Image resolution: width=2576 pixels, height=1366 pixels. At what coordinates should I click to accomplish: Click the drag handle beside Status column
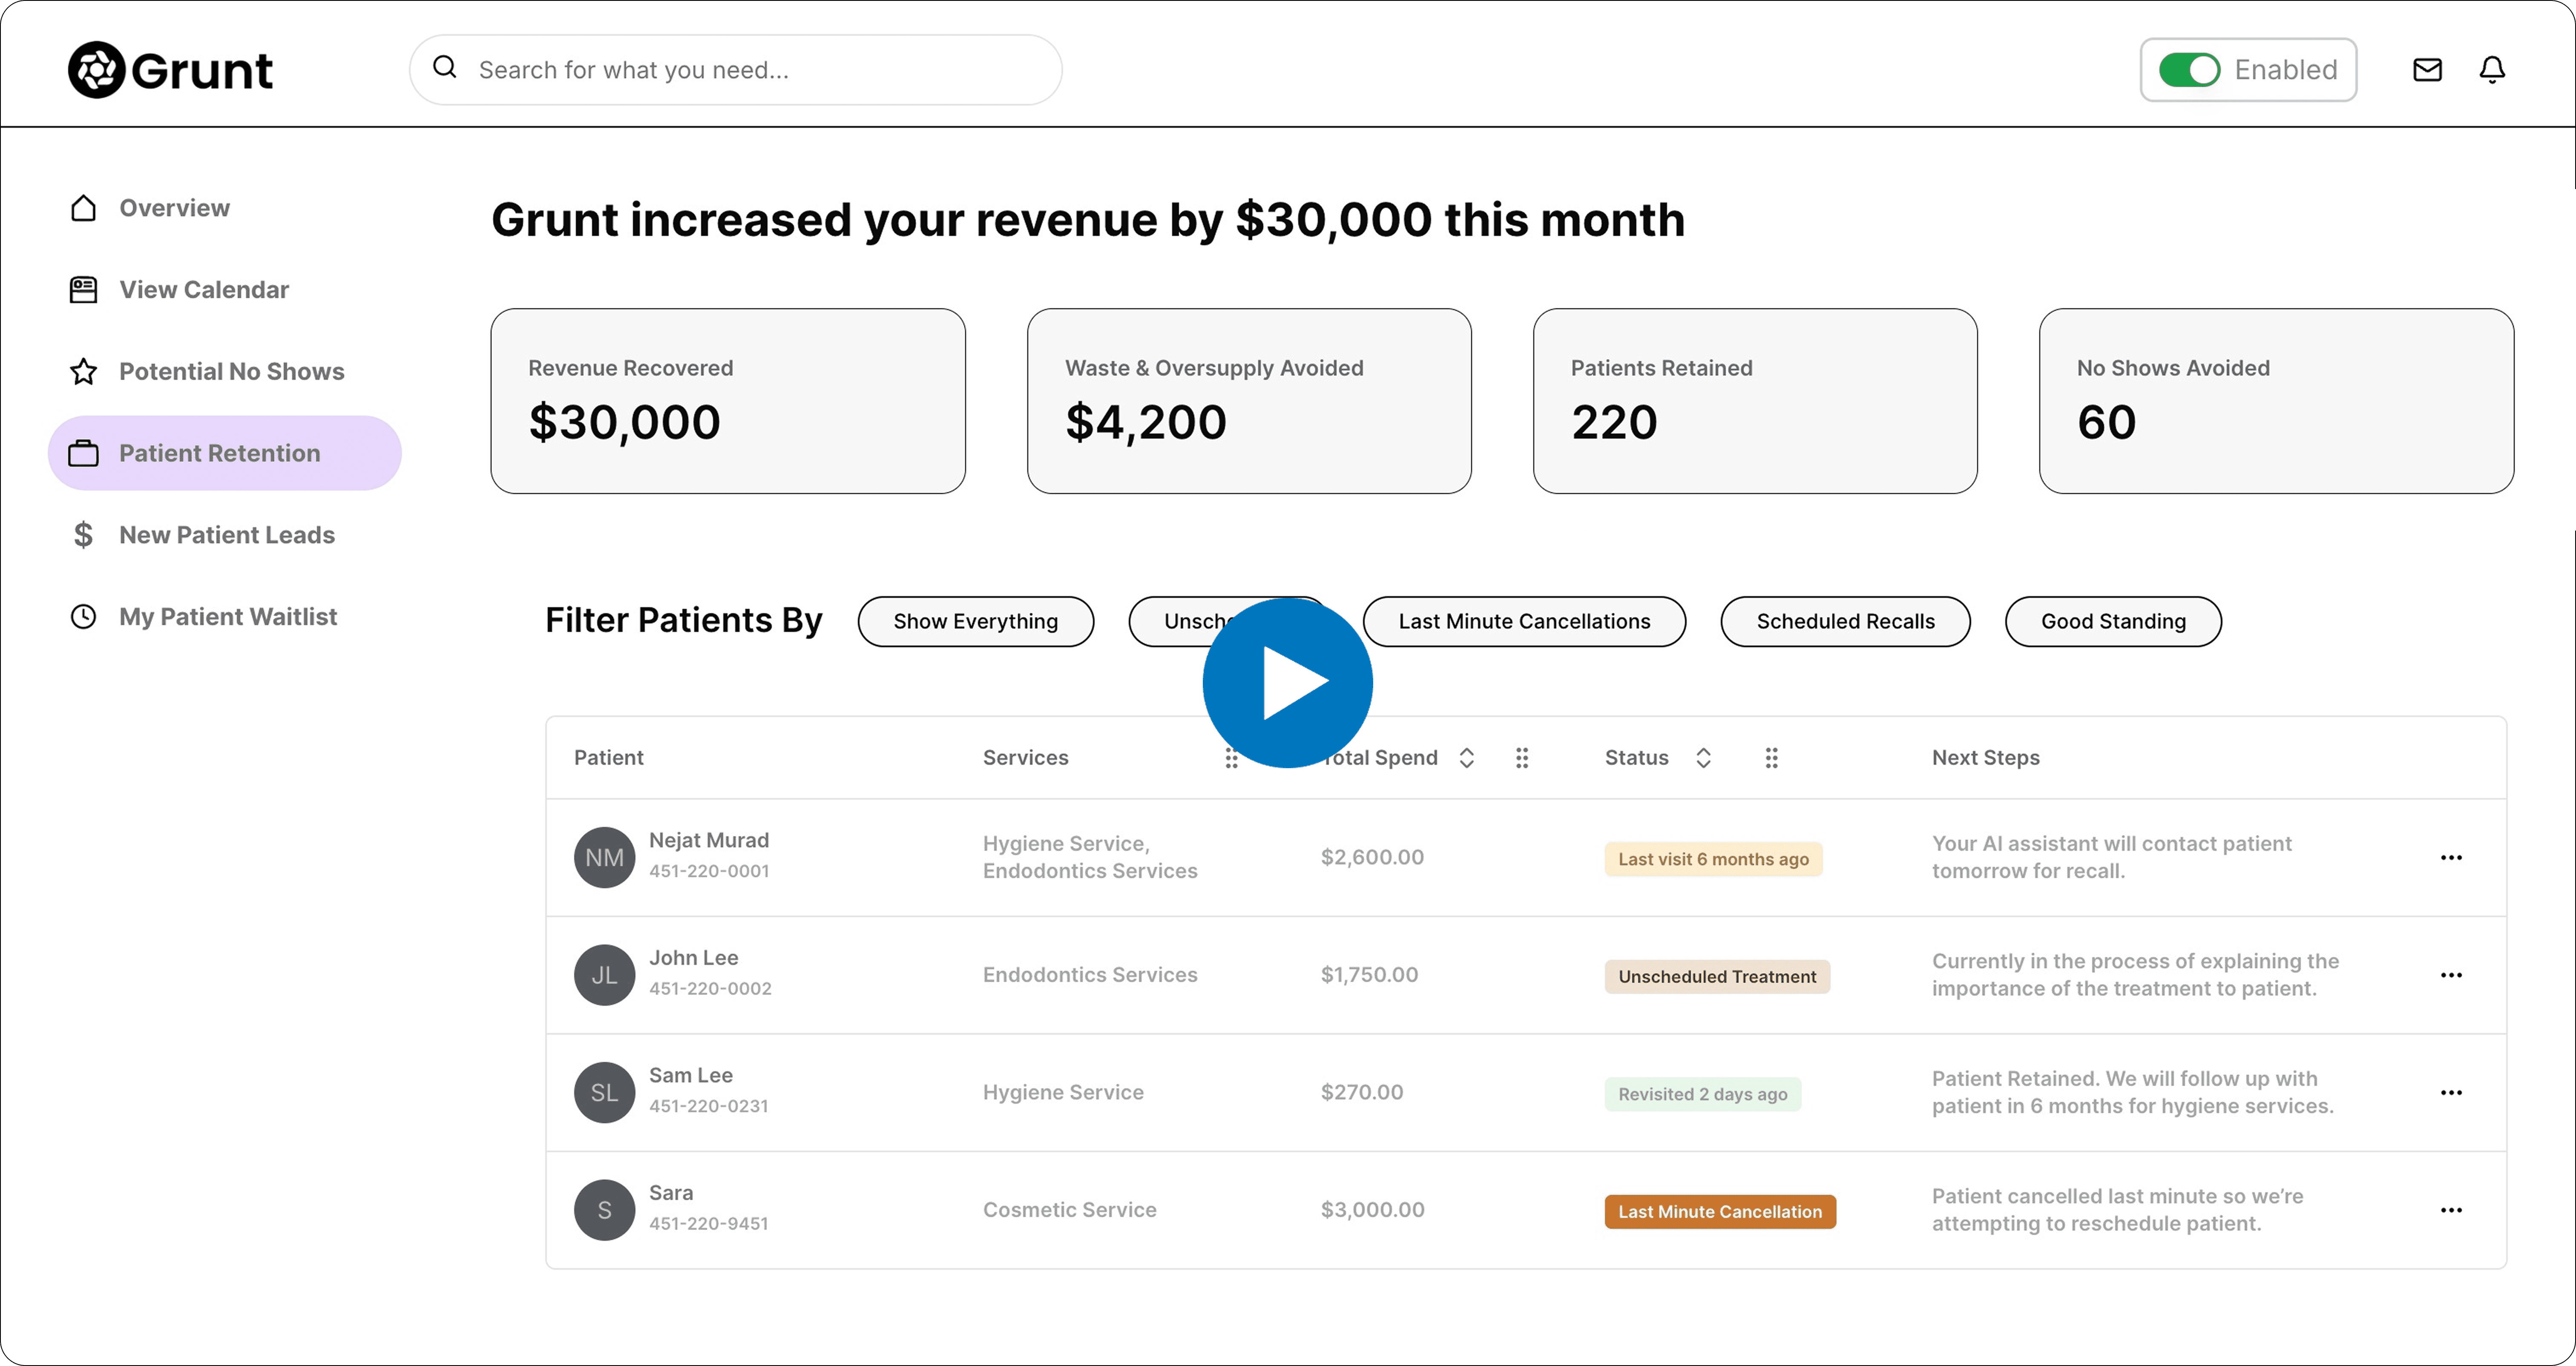[1771, 758]
